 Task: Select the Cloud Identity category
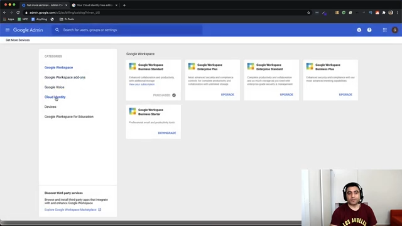coord(55,97)
